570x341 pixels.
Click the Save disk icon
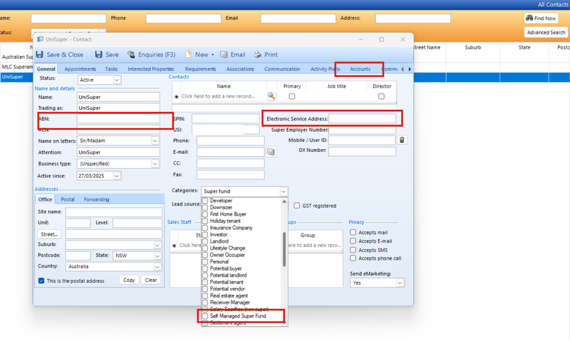click(98, 55)
